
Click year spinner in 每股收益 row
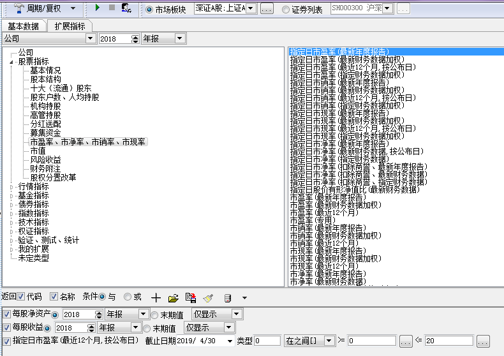tap(91, 328)
